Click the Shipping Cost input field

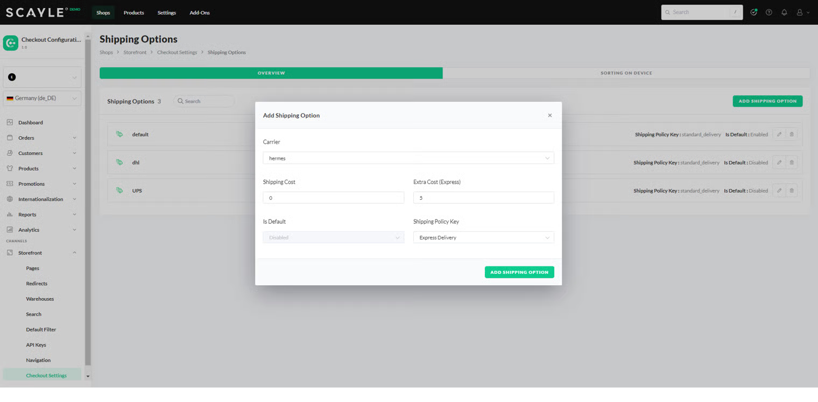click(x=333, y=198)
